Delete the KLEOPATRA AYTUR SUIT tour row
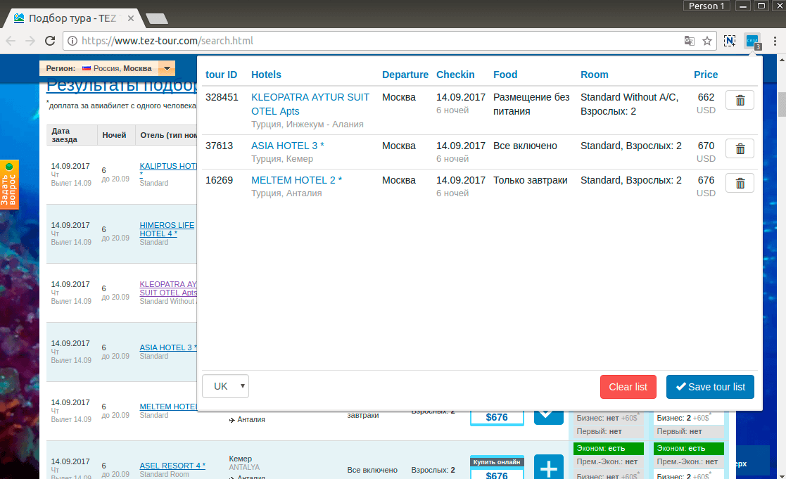Viewport: 786px width, 479px height. [x=740, y=100]
